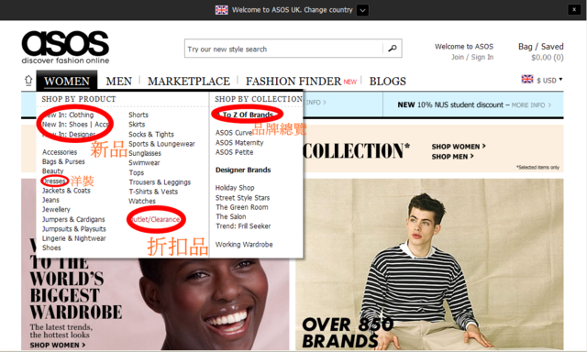Open Dresses category
The height and width of the screenshot is (352, 587).
(54, 181)
